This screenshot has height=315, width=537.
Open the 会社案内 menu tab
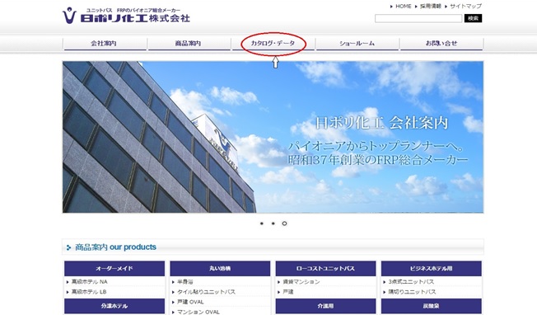pyautogui.click(x=105, y=44)
